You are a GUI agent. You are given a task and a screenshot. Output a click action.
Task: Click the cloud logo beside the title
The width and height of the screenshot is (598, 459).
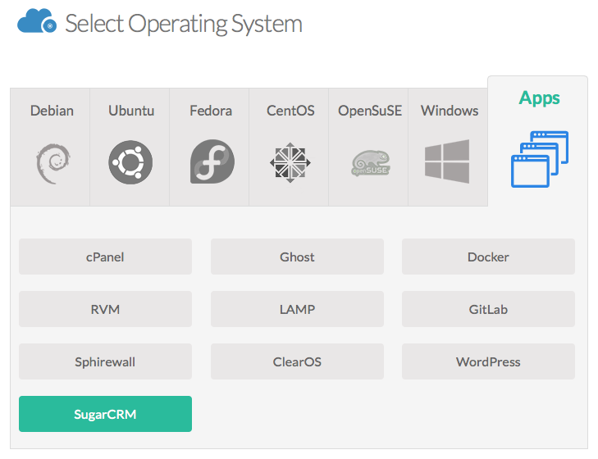37,21
